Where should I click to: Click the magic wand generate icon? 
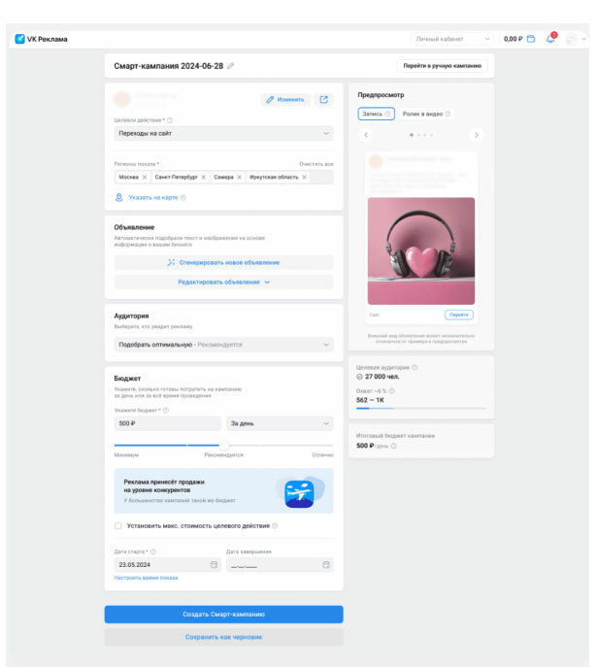(171, 262)
